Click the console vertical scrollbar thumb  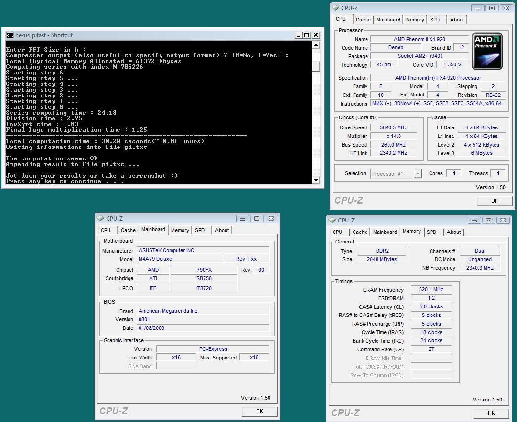pos(316,66)
